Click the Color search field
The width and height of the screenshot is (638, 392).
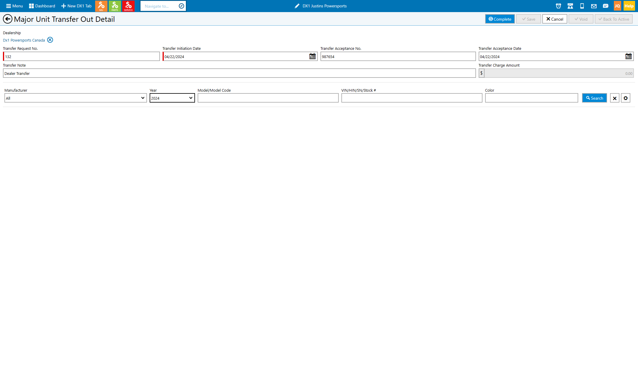click(x=532, y=98)
